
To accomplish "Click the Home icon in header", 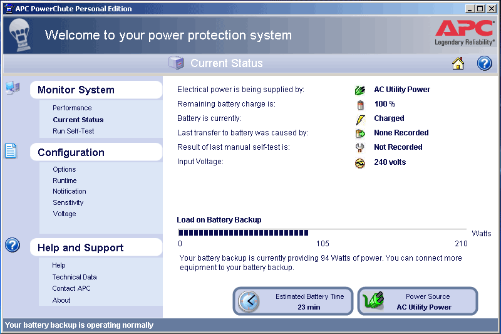I will click(x=458, y=63).
